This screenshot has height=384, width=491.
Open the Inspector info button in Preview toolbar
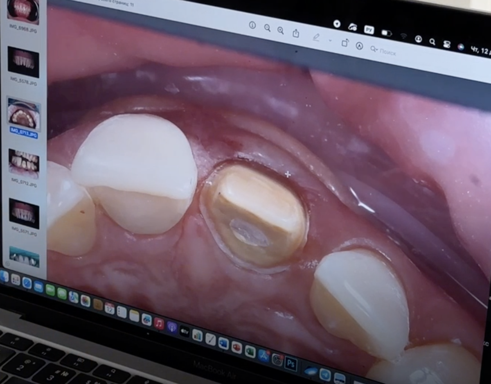coord(252,25)
